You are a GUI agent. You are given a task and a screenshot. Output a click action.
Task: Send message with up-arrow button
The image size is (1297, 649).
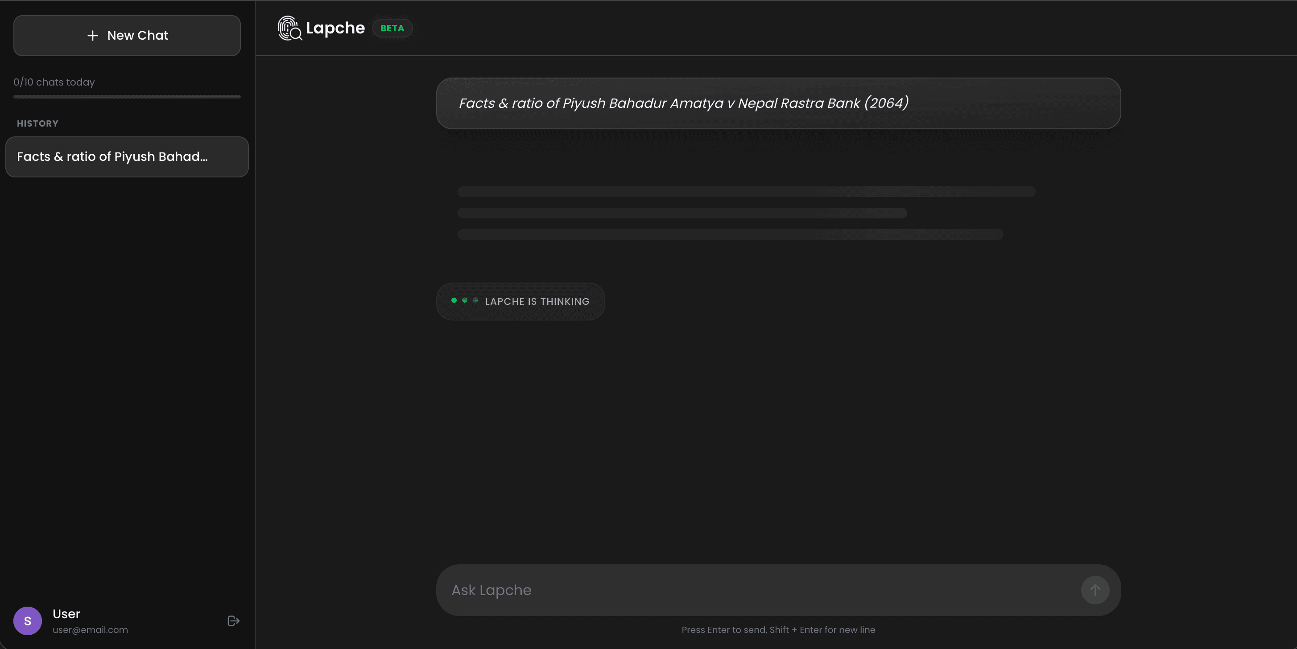click(x=1095, y=590)
